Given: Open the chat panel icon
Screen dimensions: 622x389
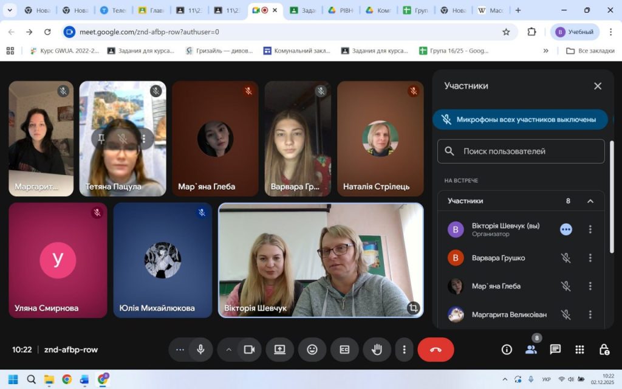Looking at the screenshot, I should tap(555, 349).
